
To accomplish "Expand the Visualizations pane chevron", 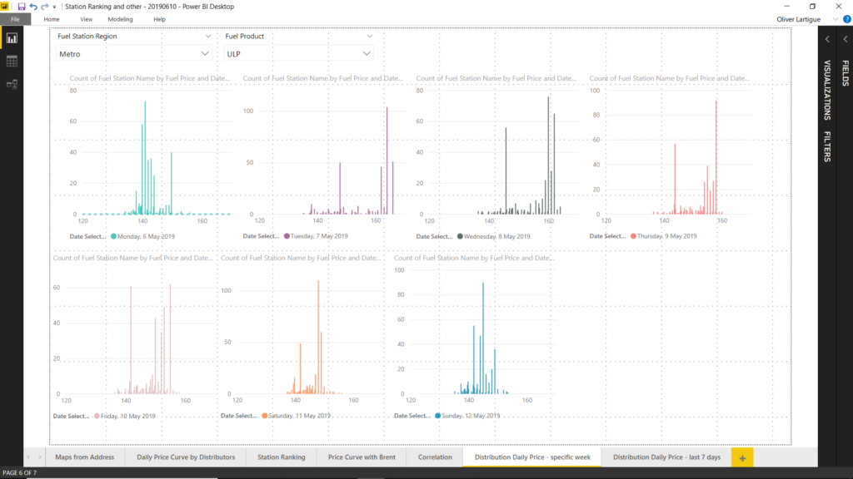I will pos(827,39).
